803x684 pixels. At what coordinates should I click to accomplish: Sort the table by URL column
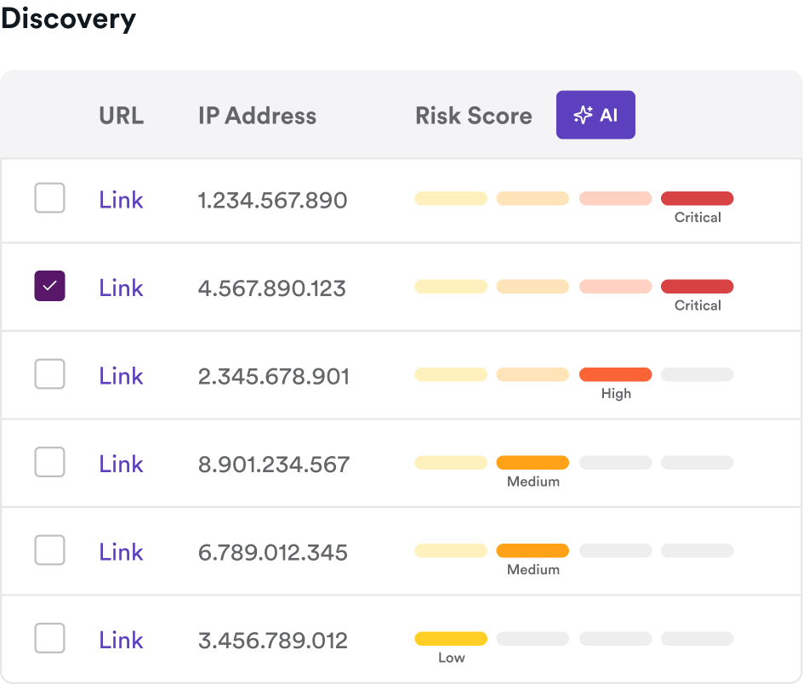point(121,116)
